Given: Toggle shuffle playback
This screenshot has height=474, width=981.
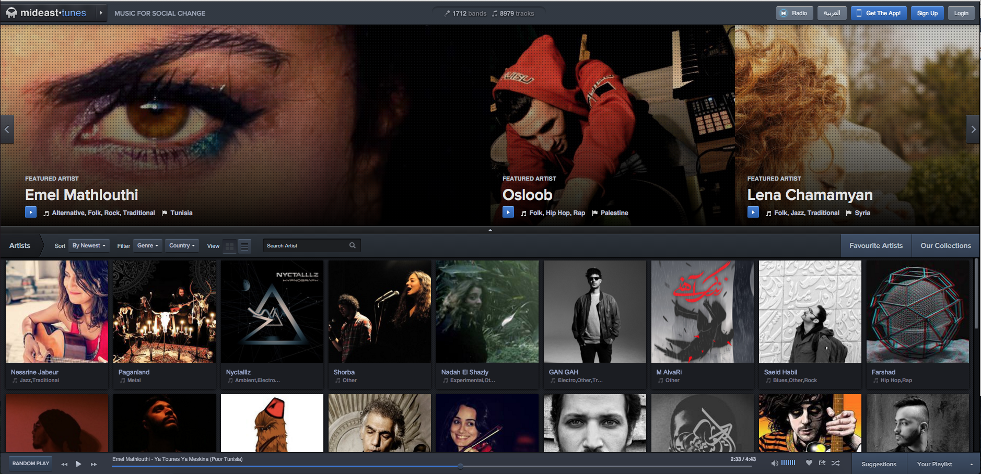Looking at the screenshot, I should tap(836, 463).
